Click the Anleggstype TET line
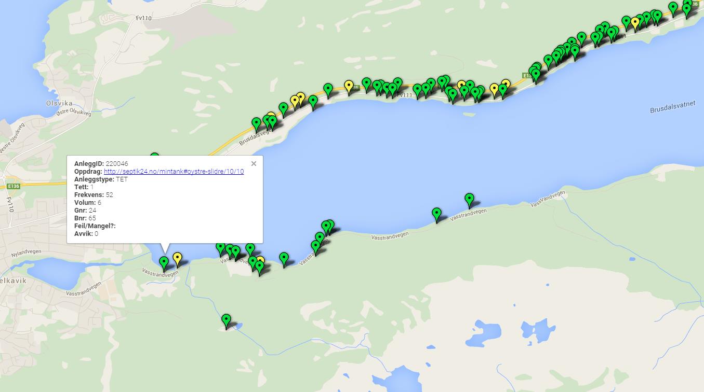 point(101,179)
